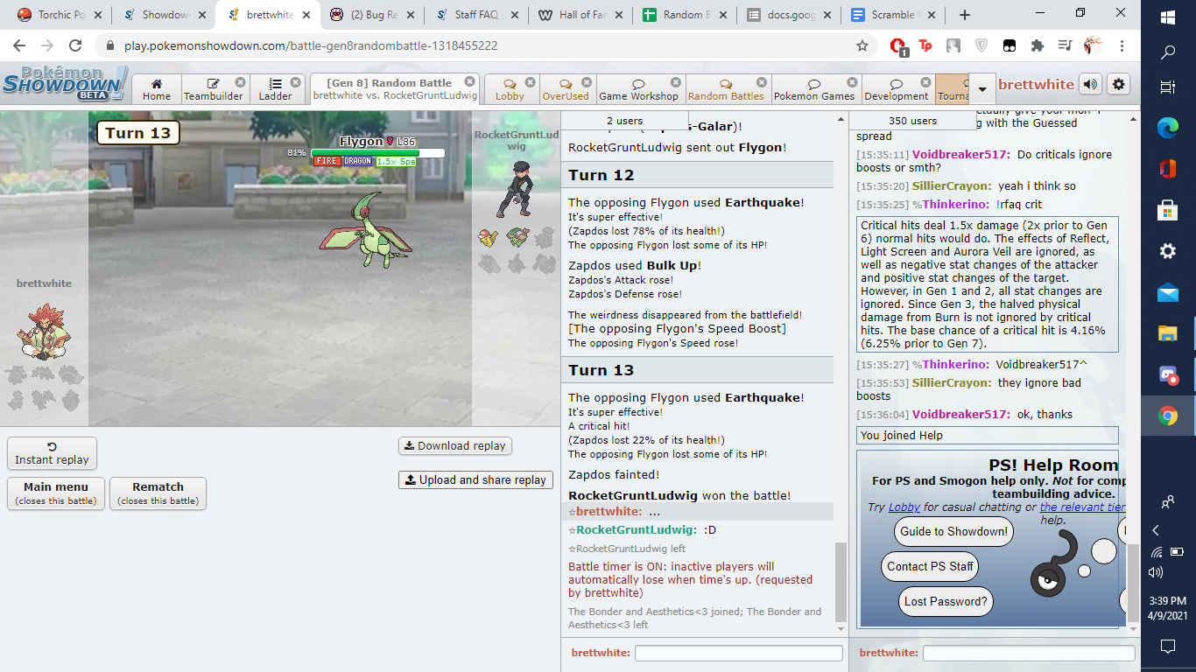The height and width of the screenshot is (672, 1196).
Task: Open the Development room tab
Action: pyautogui.click(x=897, y=89)
